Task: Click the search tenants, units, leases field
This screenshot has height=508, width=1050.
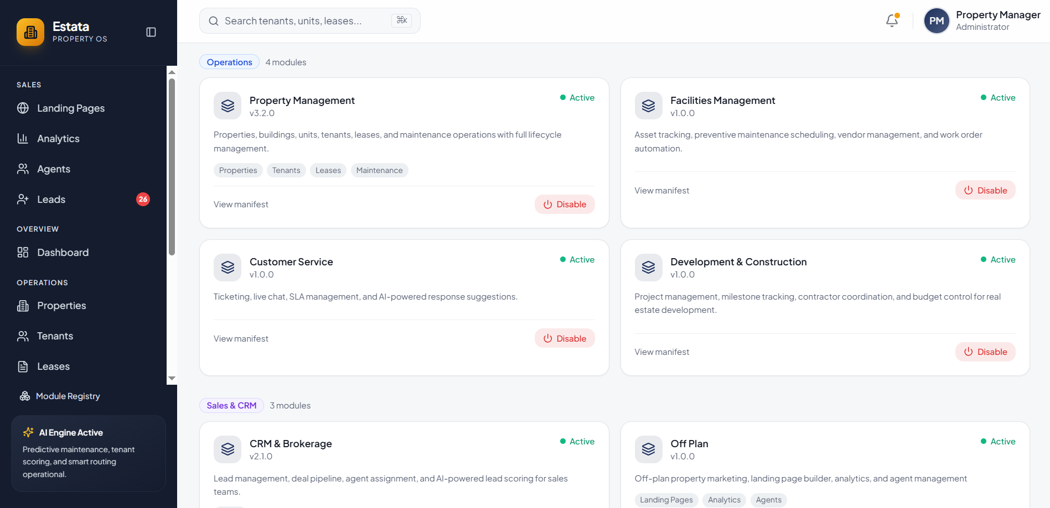Action: [309, 21]
